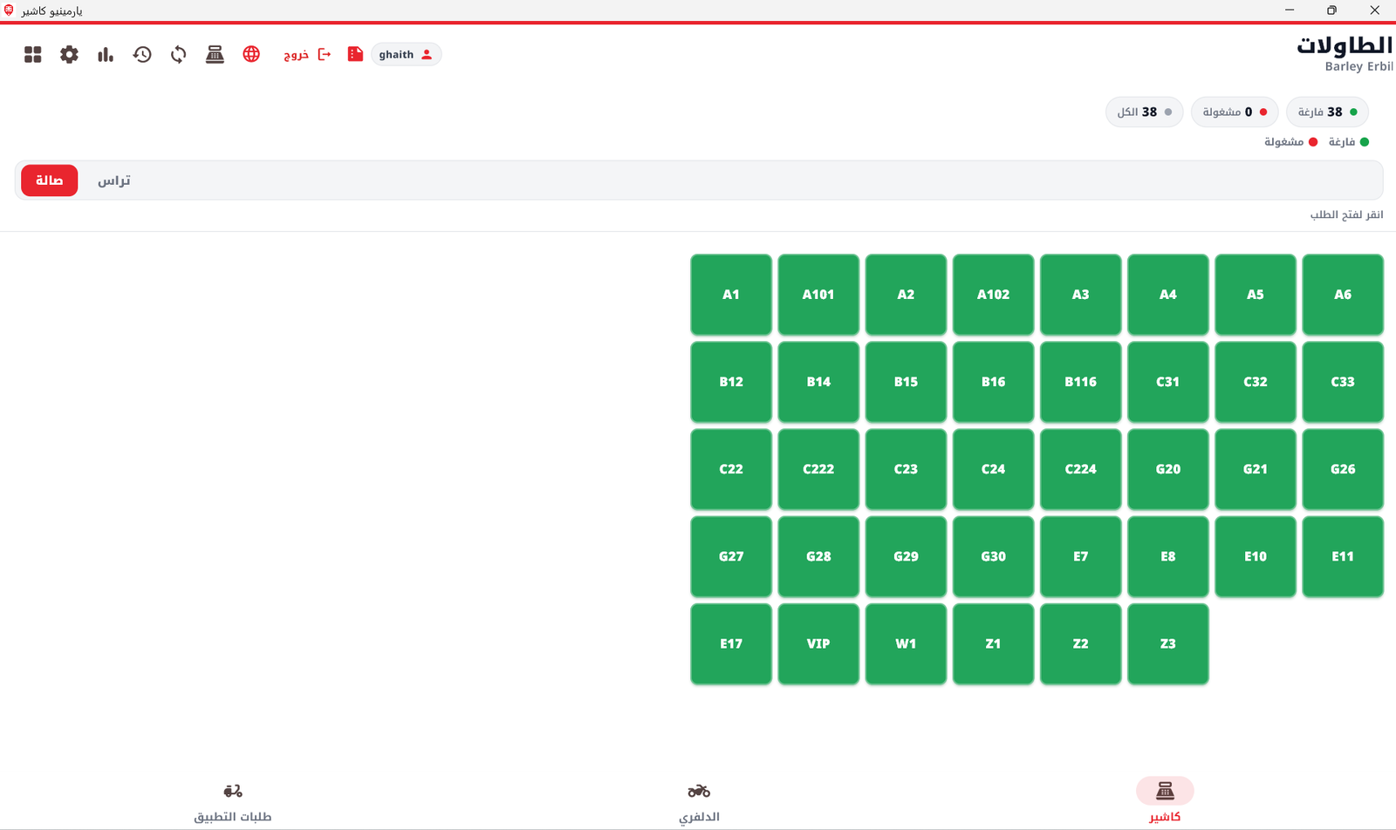Open the globe language icon
This screenshot has height=830, width=1396.
click(251, 54)
